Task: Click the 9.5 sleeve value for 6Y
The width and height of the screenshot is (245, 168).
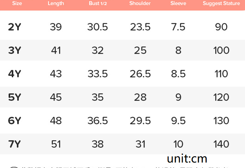Action: (178, 121)
